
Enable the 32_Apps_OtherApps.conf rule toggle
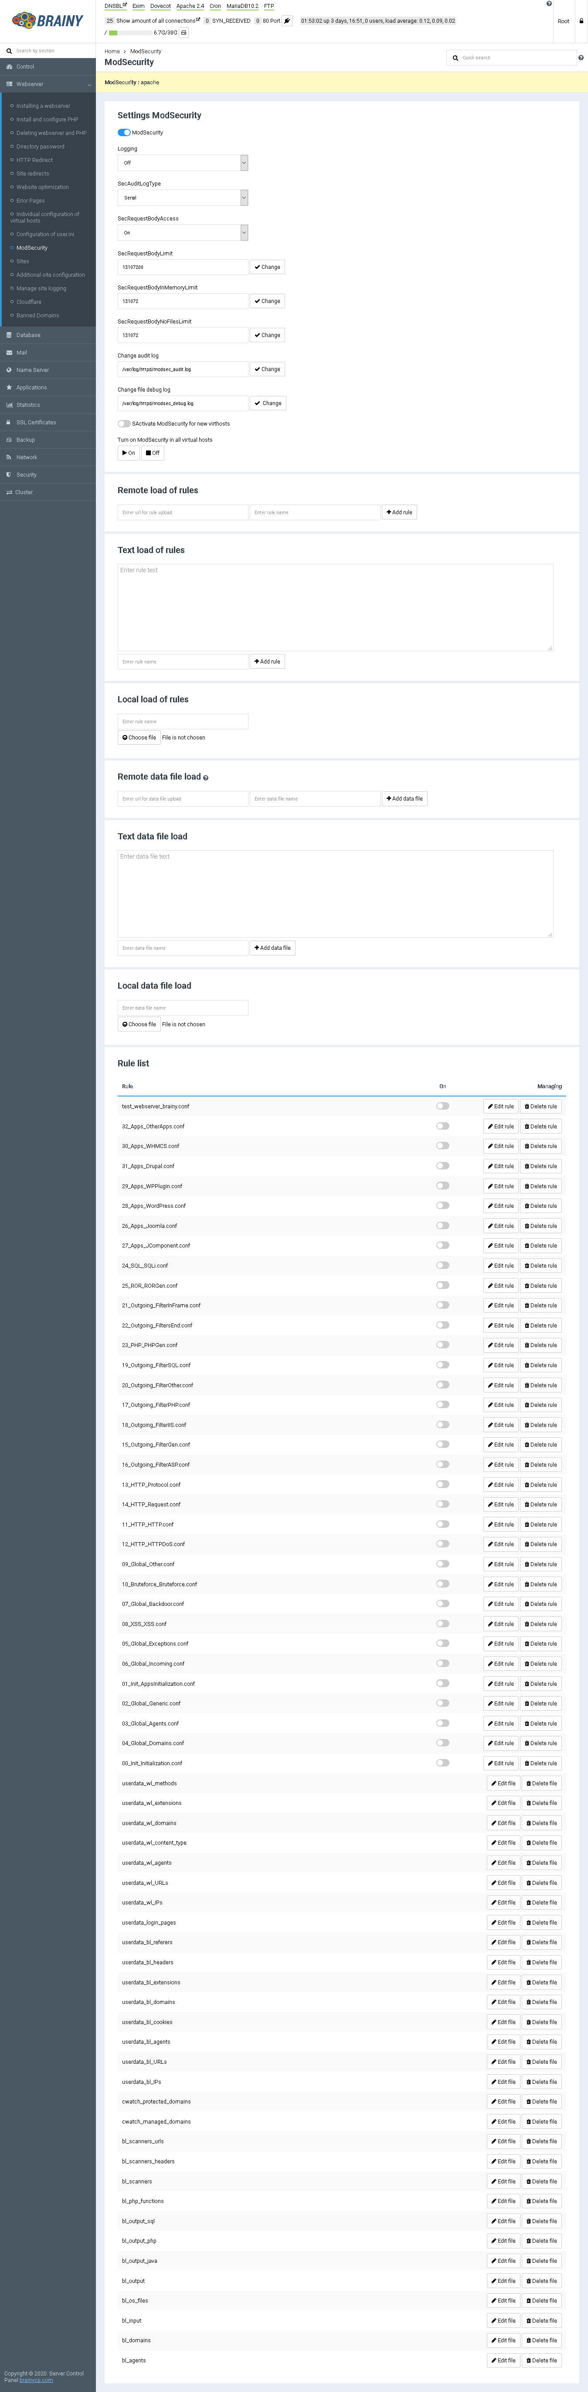442,1126
